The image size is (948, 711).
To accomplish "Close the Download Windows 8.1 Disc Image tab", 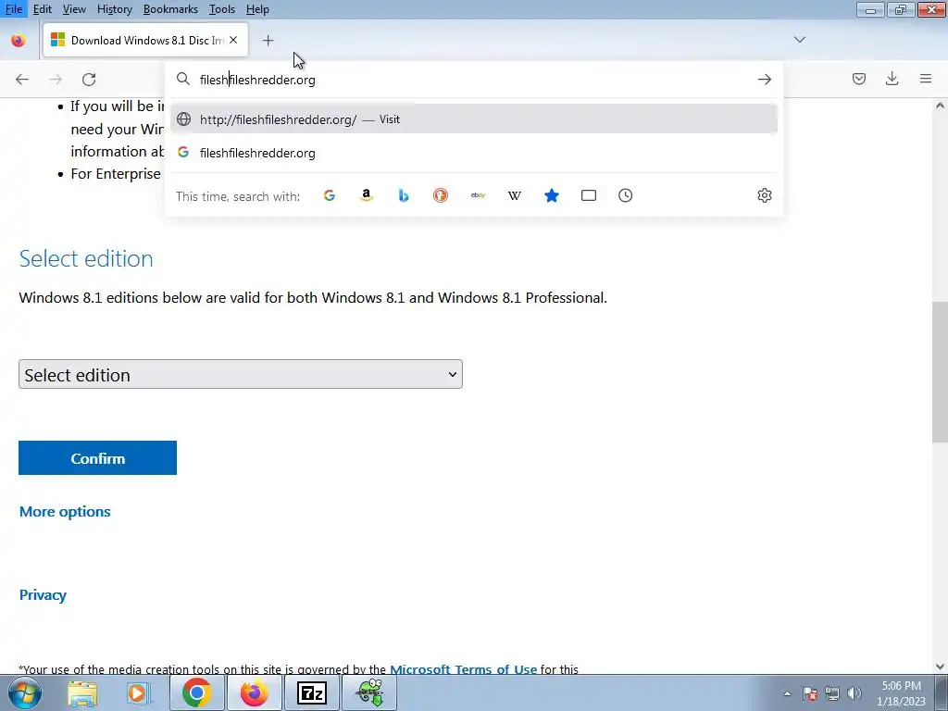I will (x=233, y=40).
